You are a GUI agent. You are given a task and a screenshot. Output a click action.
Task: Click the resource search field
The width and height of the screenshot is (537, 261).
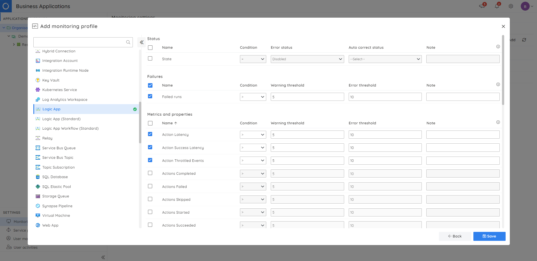81,42
